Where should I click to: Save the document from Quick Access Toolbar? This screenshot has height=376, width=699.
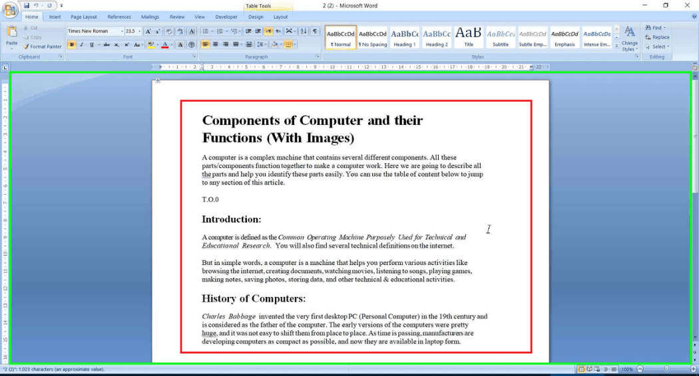click(27, 5)
